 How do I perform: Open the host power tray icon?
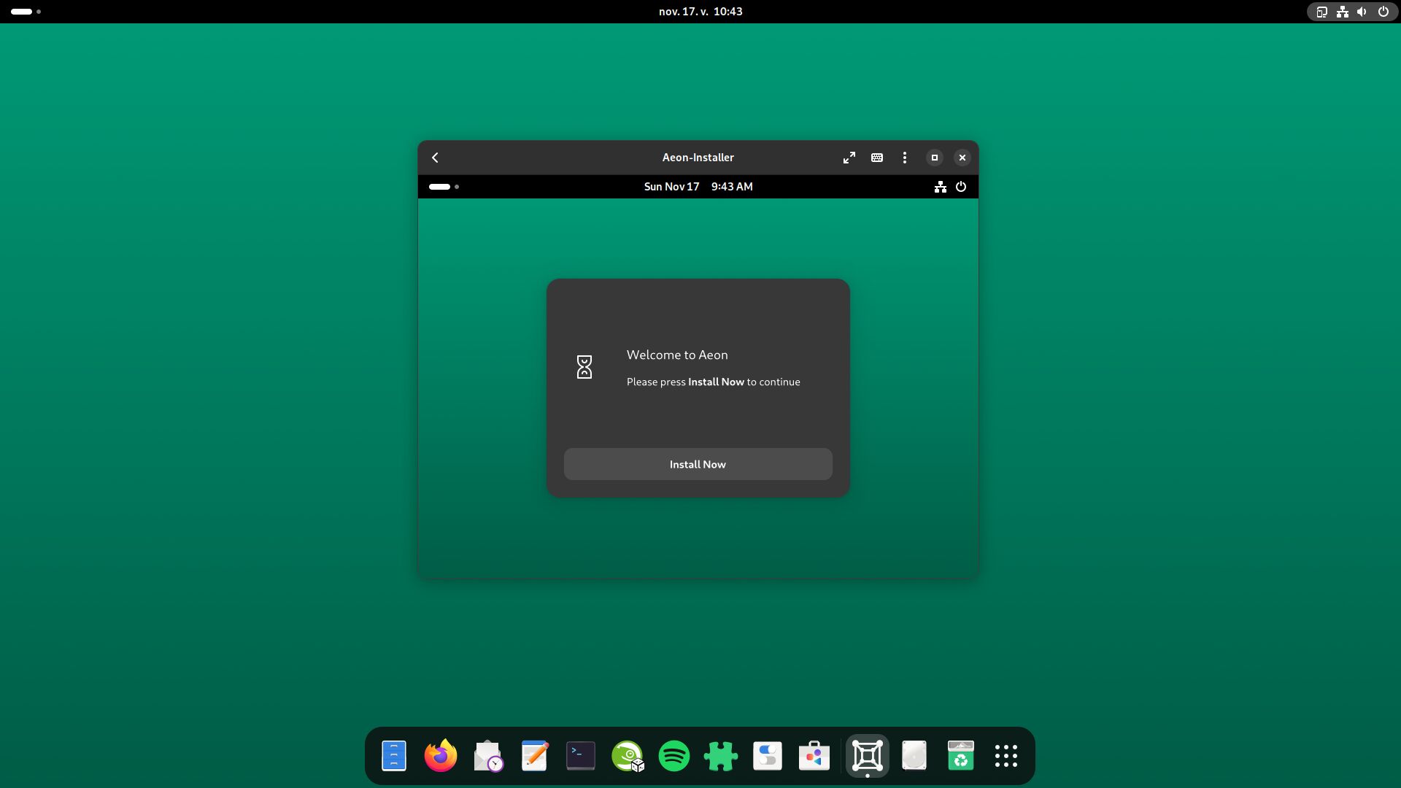[x=1383, y=12]
